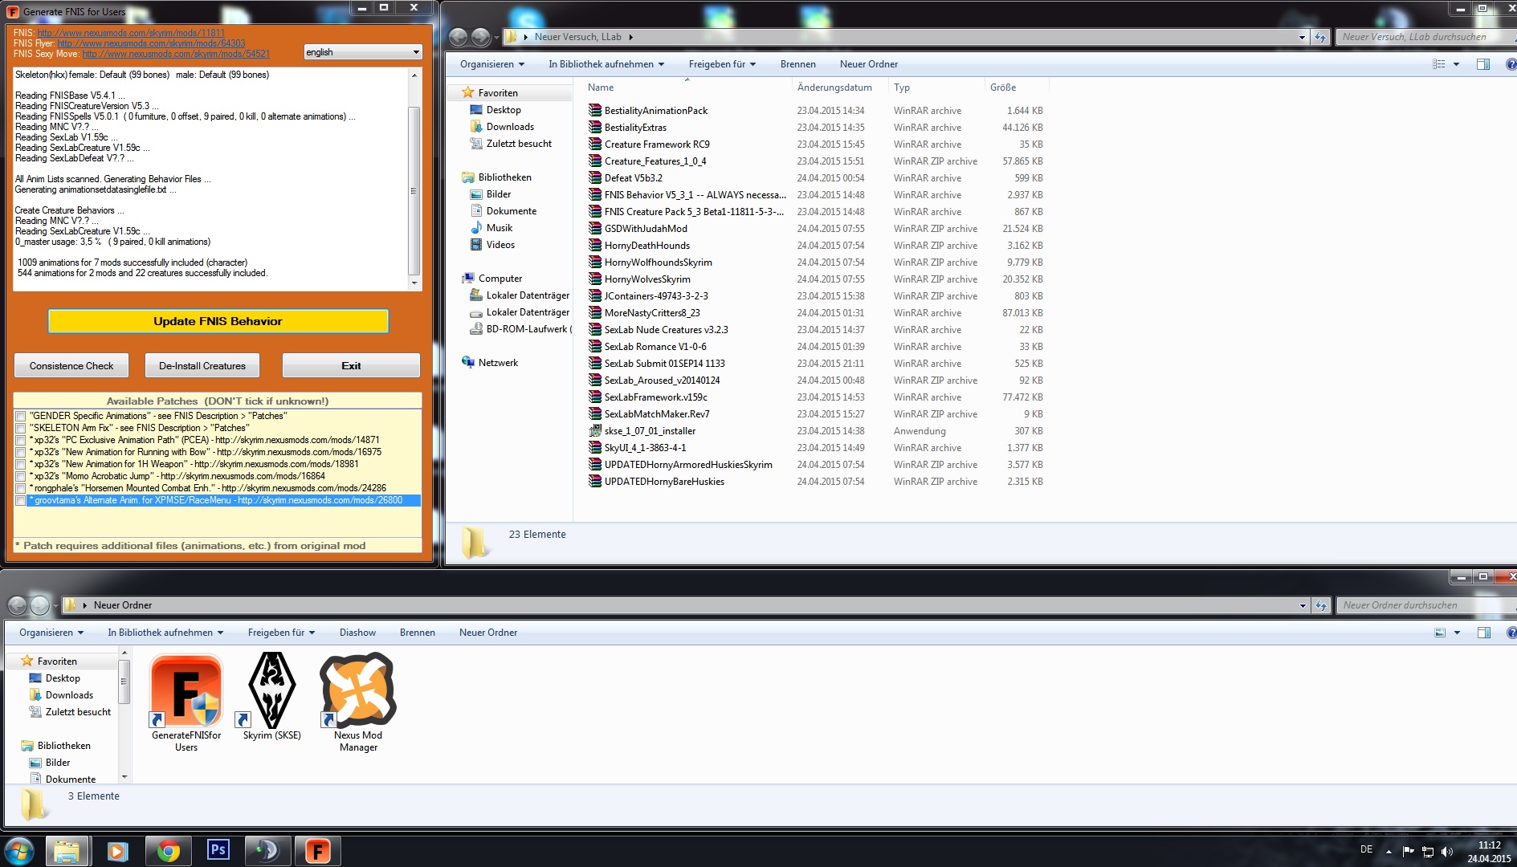Click Diashow in Neuer Ordner window toolbar
This screenshot has height=867, width=1517.
click(x=357, y=633)
